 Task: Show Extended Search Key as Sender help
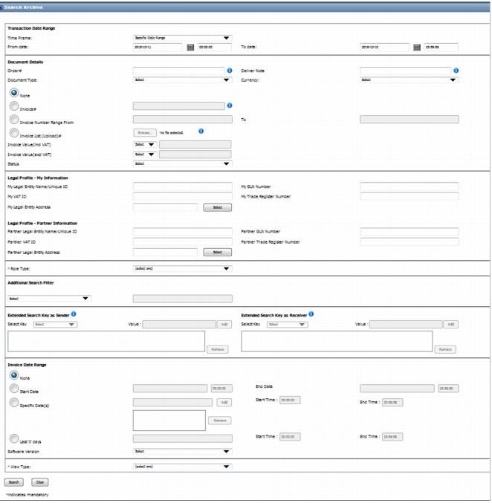pos(74,314)
